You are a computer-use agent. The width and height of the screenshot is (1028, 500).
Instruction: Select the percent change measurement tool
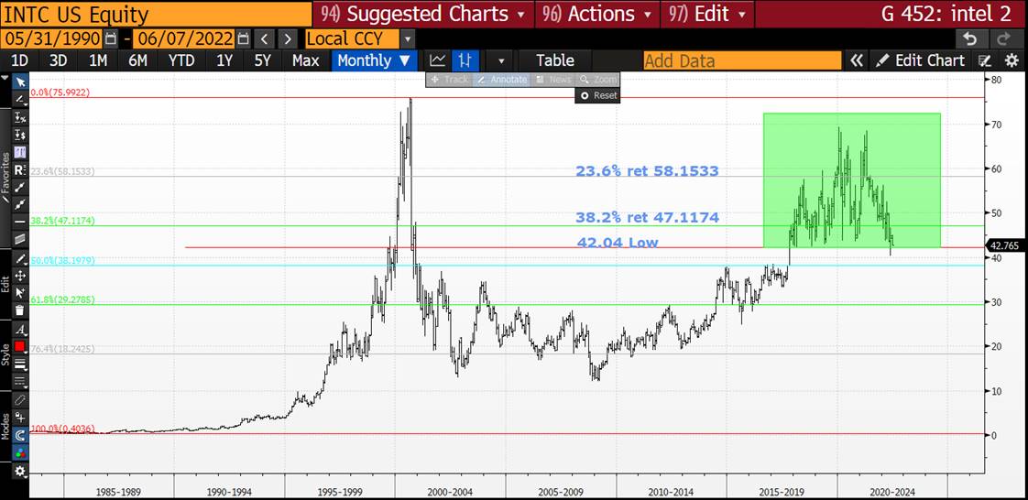coord(20,118)
